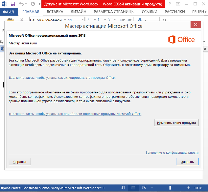Open link about buying genuine Microsoft Office
The width and height of the screenshot is (208, 192).
coord(75,114)
